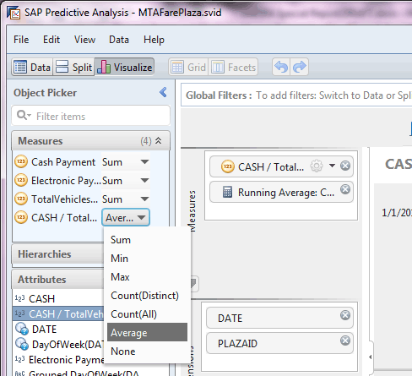Open the Help menu
412x376 pixels.
(154, 40)
